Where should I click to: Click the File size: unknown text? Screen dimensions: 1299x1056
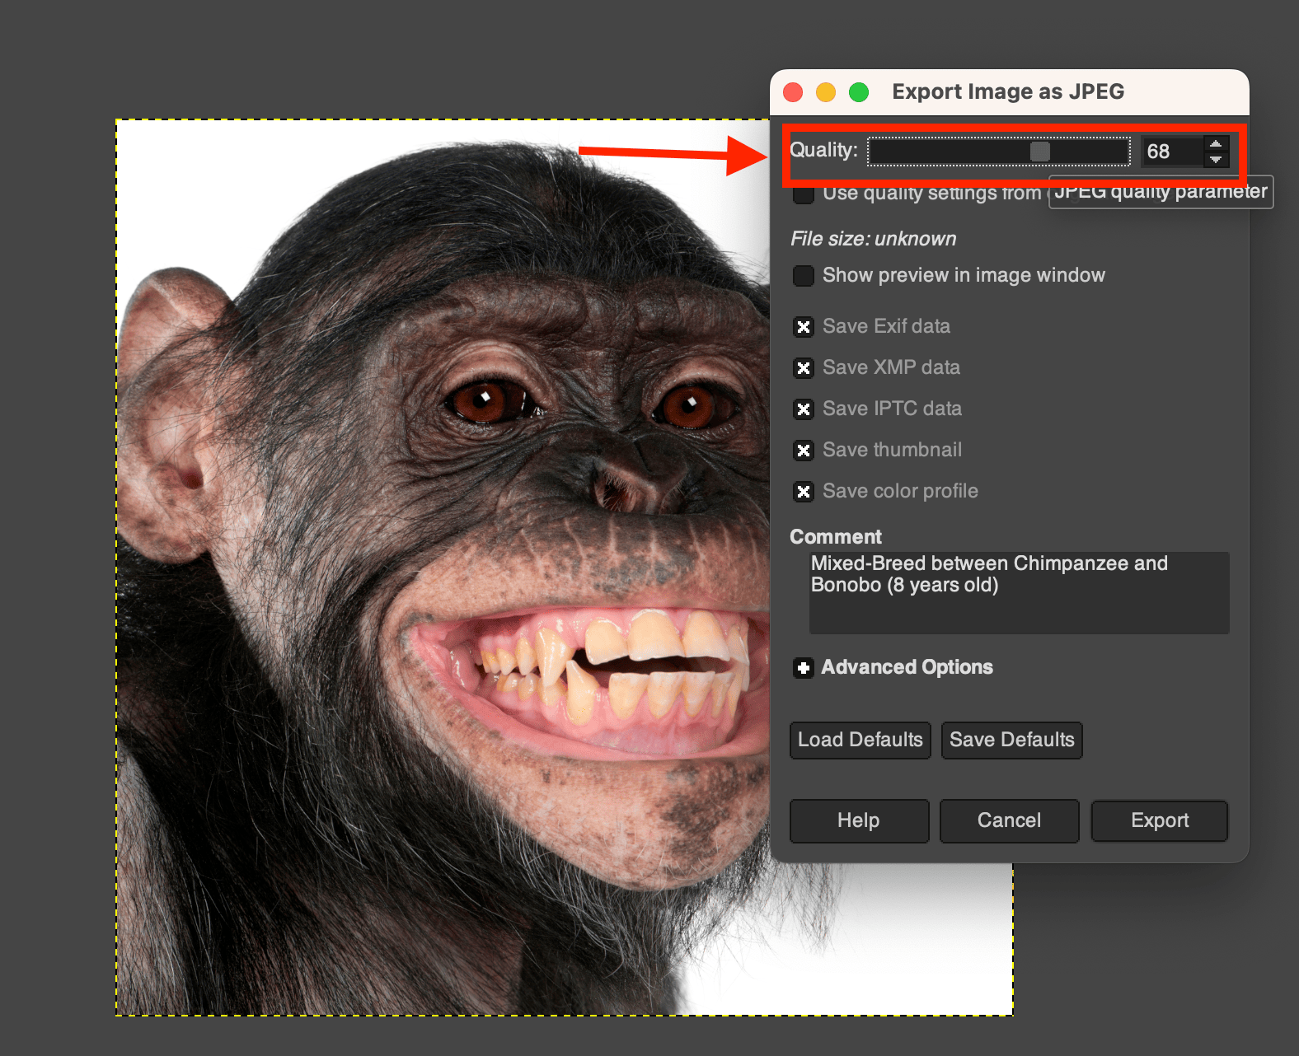tap(873, 239)
